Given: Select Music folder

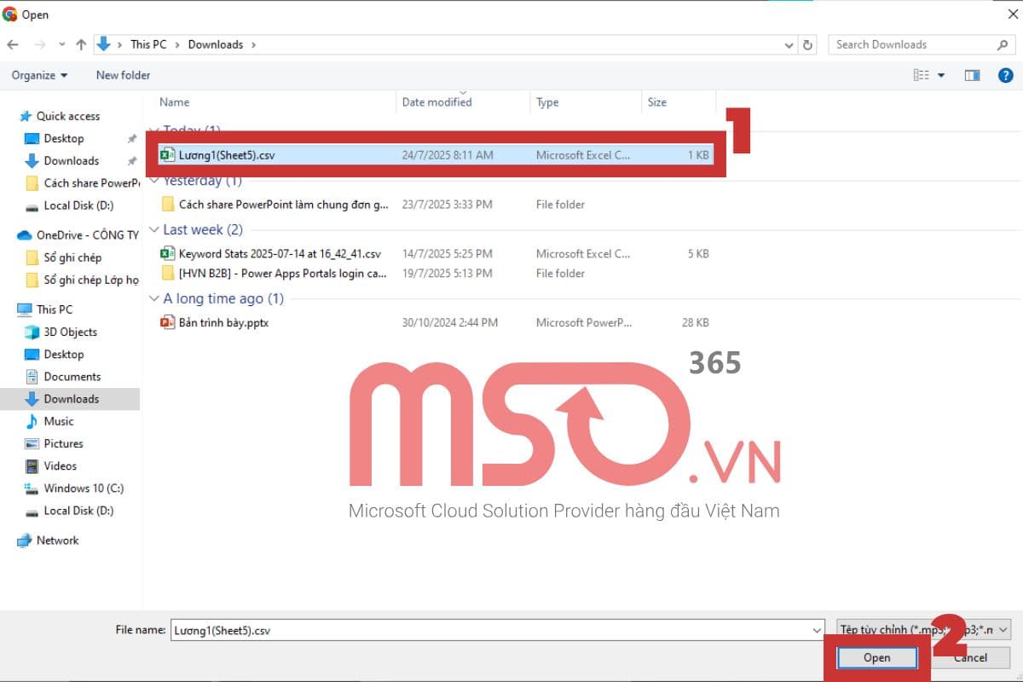Looking at the screenshot, I should (x=49, y=421).
